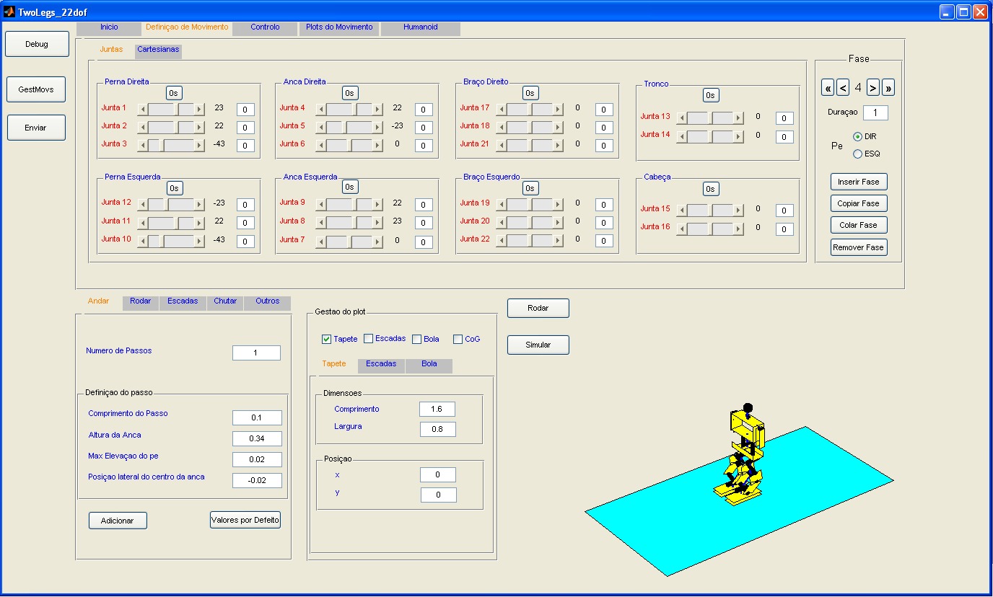Image resolution: width=993 pixels, height=597 pixels.
Task: Click the Comprimento do Passo input field
Action: tap(257, 418)
